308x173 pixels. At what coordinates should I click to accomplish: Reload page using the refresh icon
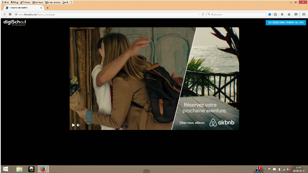point(203,14)
